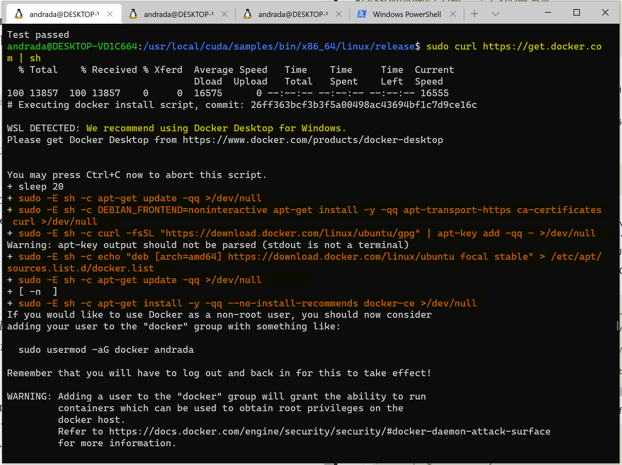Viewport: 622px width, 465px height.
Task: Click "sources.list.d/docker.list" text
Action: [81, 269]
